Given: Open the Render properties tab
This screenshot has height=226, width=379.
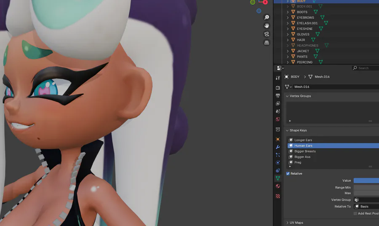Looking at the screenshot, I should 278,88.
